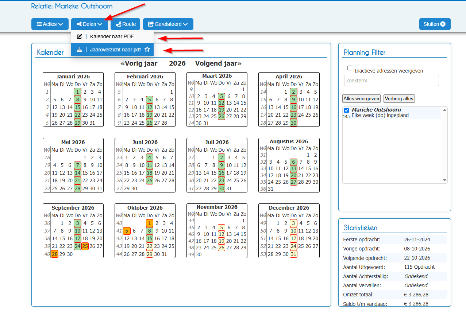This screenshot has width=466, height=327.
Task: Click the share icon on the Delen button
Action: pos(79,24)
